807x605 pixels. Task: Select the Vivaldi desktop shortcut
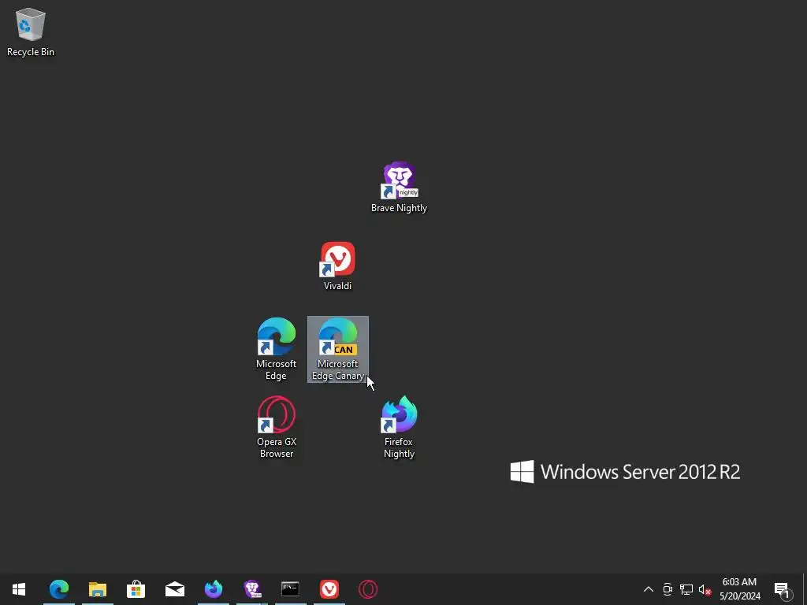tap(337, 266)
